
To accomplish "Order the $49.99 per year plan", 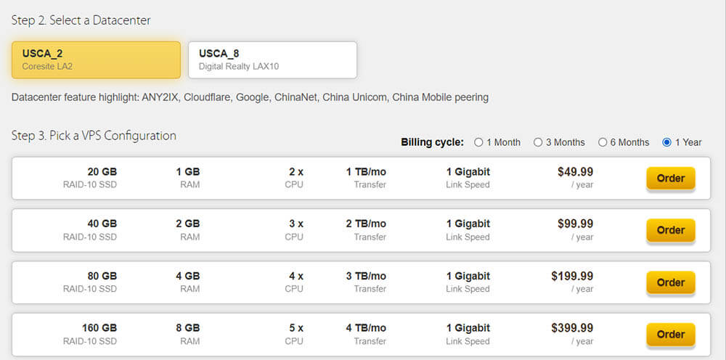I will (670, 178).
